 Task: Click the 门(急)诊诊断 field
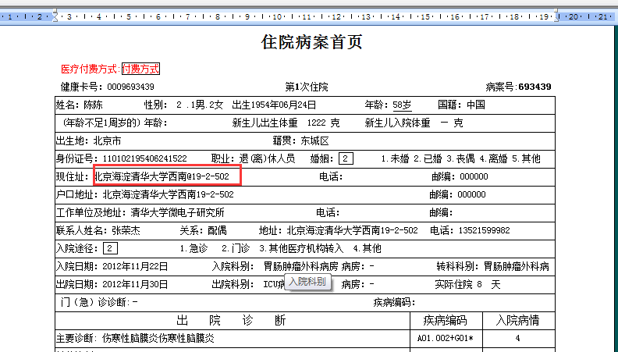[135, 302]
